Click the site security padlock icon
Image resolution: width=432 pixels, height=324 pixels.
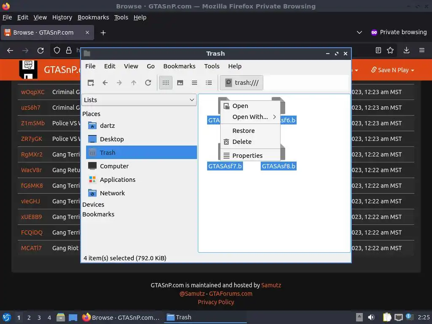pyautogui.click(x=69, y=51)
